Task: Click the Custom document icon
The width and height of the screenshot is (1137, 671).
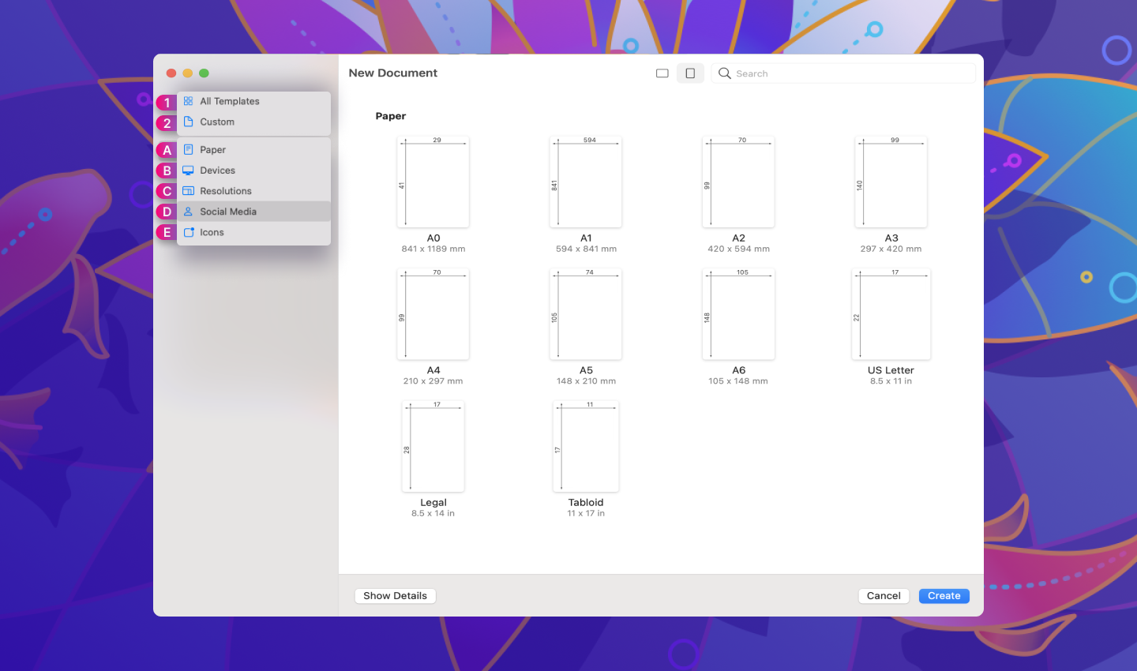Action: click(188, 122)
